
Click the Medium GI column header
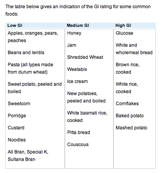pyautogui.click(x=78, y=25)
